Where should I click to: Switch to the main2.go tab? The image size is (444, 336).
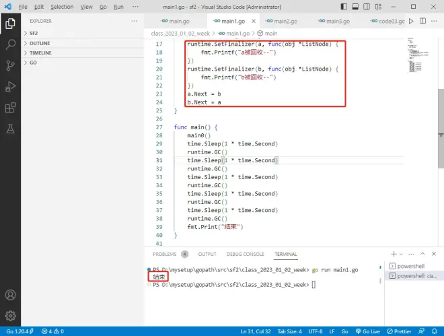point(282,21)
